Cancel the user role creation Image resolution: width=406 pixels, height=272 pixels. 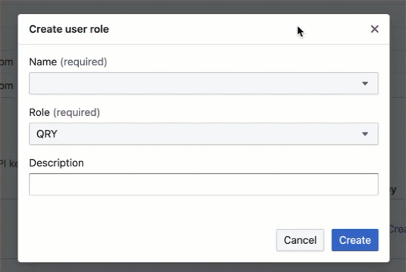300,240
